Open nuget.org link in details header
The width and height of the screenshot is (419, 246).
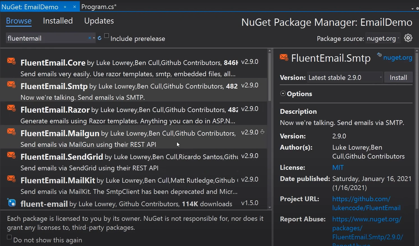398,57
